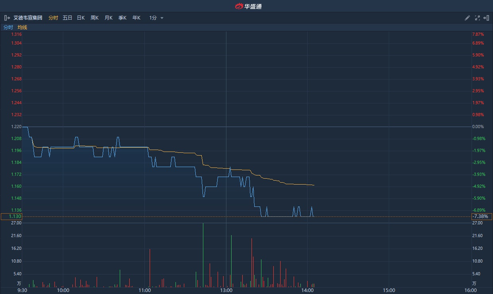Click the -4.92% percent axis label
Image resolution: width=493 pixels, height=294 pixels.
[479, 186]
